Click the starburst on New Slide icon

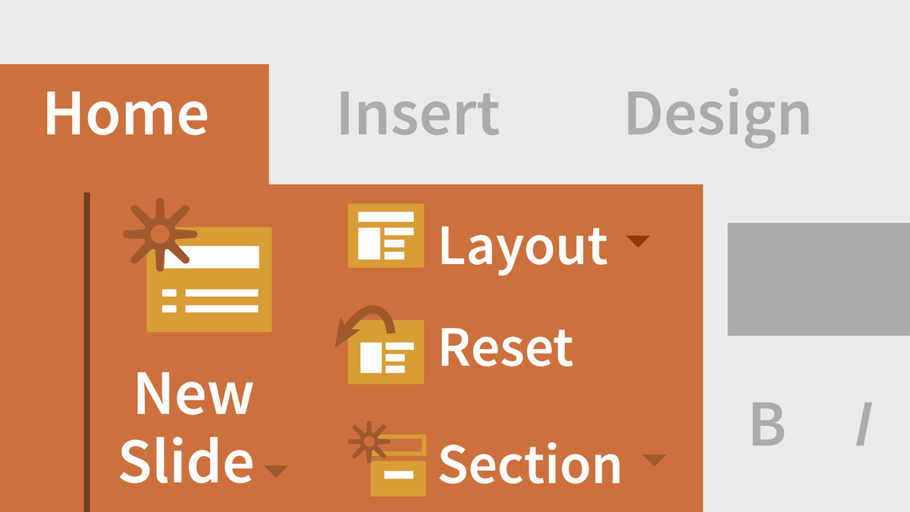[x=159, y=234]
